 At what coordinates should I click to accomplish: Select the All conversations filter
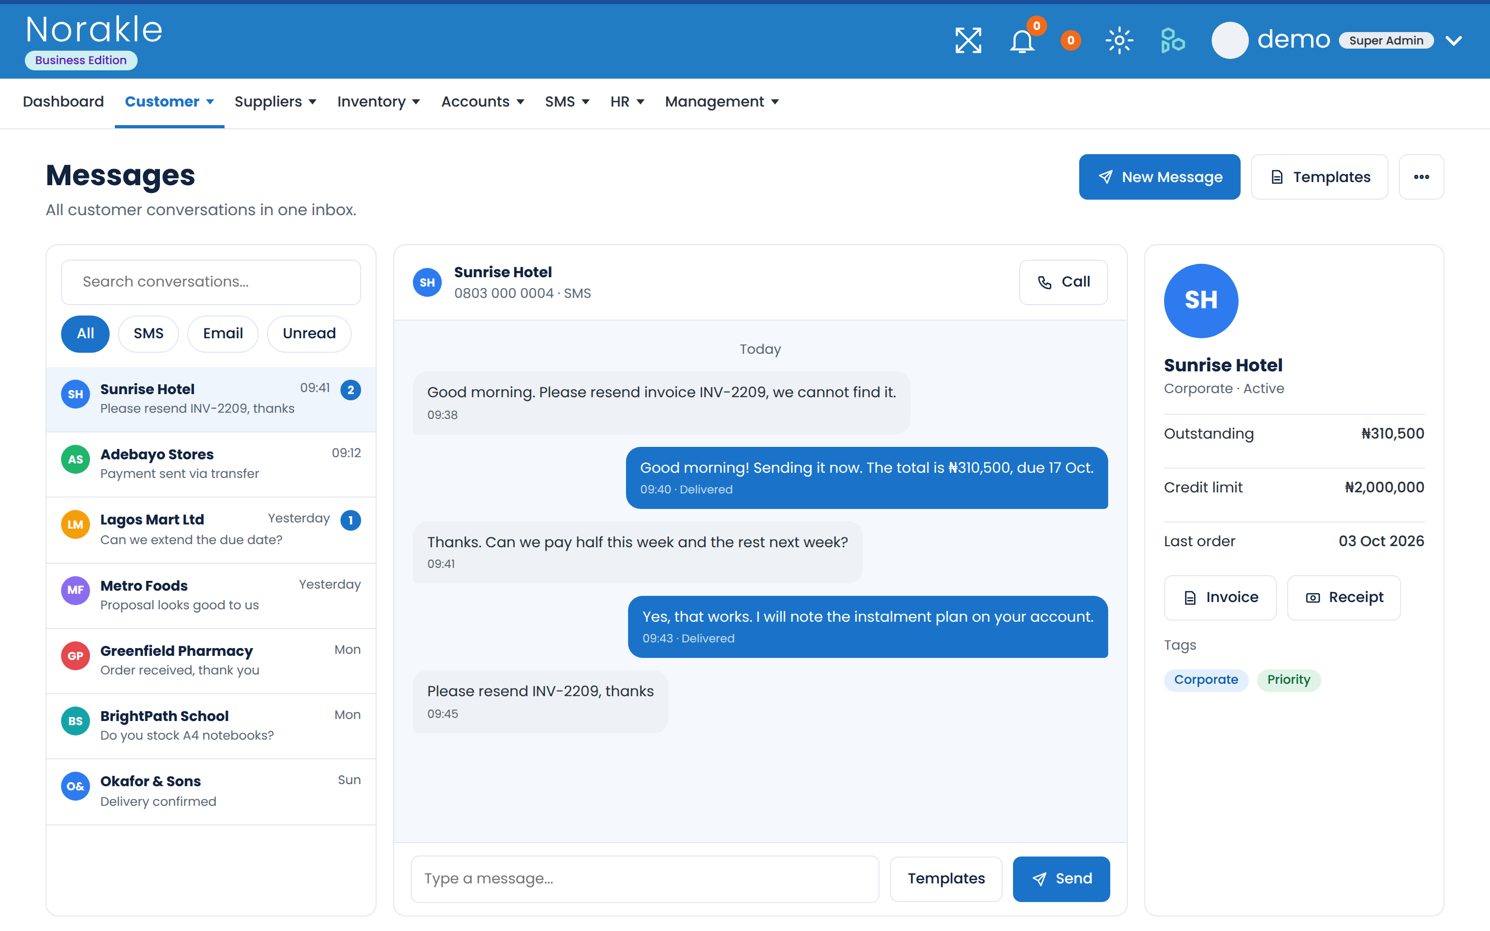tap(85, 334)
